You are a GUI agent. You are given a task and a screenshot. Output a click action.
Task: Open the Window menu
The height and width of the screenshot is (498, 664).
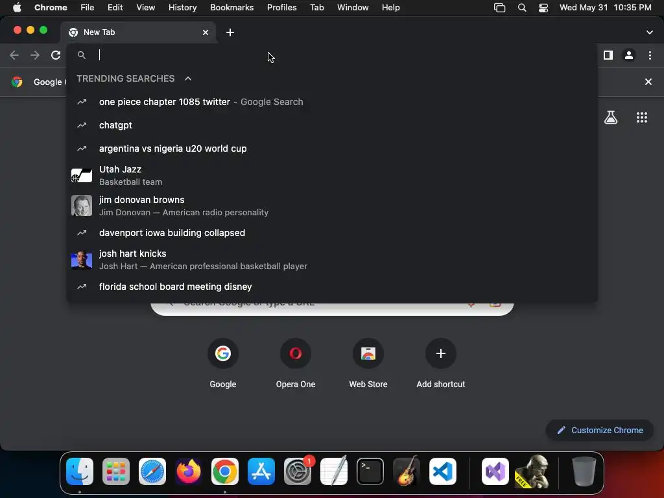click(353, 8)
